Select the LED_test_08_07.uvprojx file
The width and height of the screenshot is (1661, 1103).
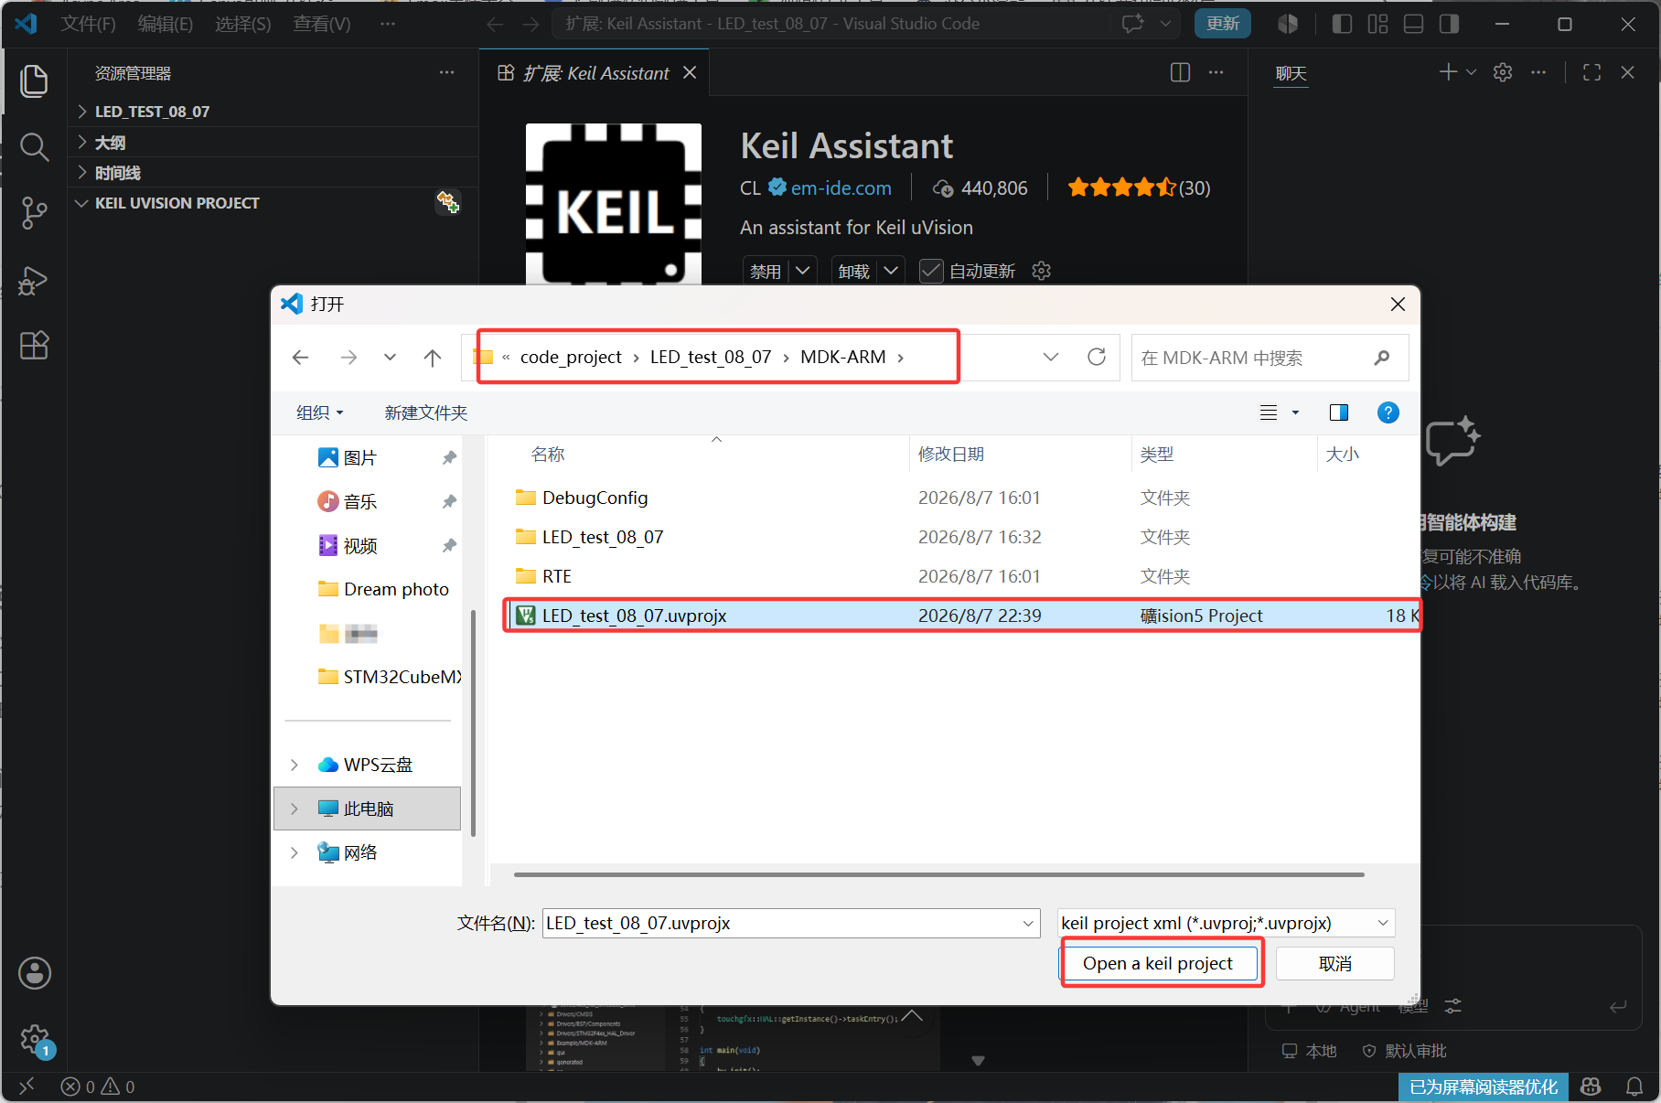pos(961,616)
